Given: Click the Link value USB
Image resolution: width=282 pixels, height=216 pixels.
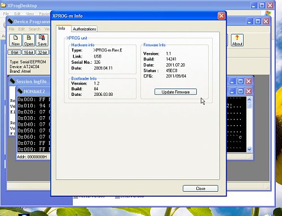Looking at the screenshot, I should pos(98,56).
